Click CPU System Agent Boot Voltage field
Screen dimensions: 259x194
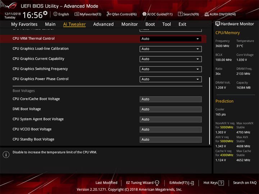(x=171, y=119)
